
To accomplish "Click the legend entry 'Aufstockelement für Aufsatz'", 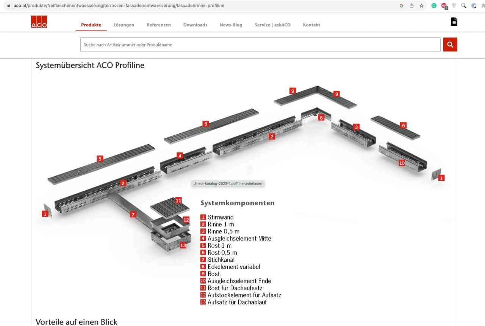I will click(244, 295).
